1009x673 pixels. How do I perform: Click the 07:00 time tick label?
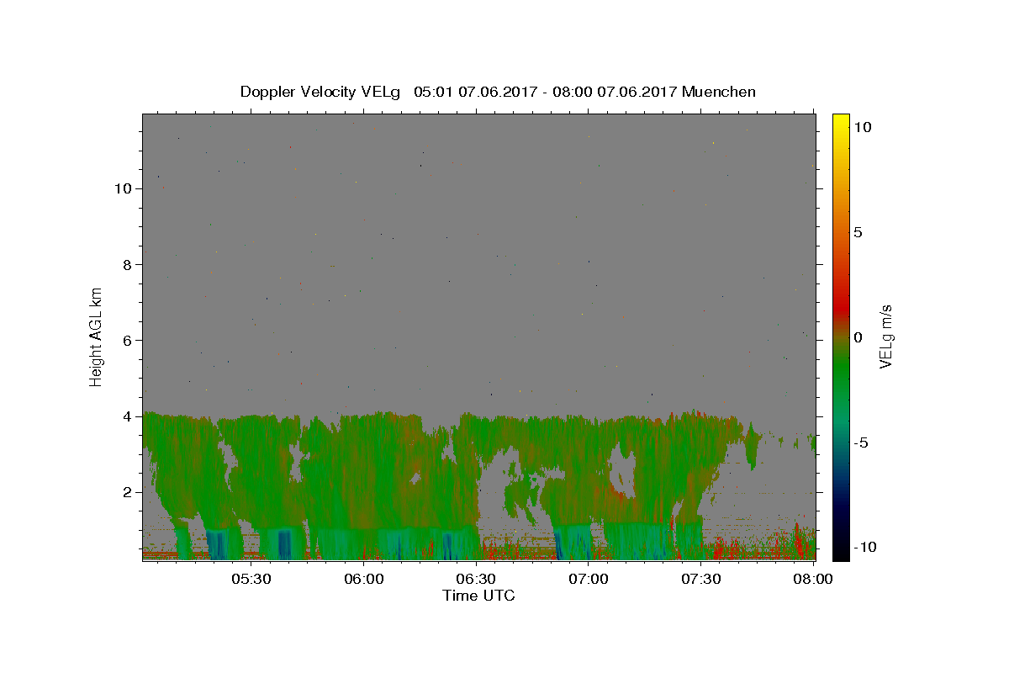tap(589, 579)
